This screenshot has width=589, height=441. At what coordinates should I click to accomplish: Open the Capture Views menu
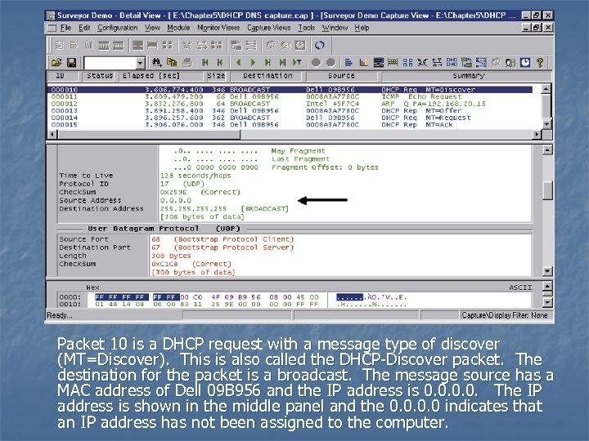[x=268, y=28]
